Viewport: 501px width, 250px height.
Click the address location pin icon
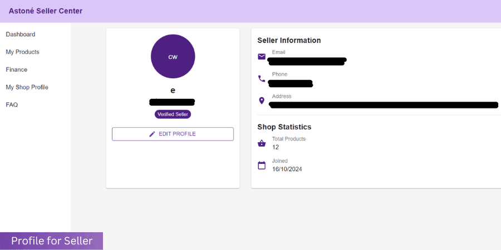pyautogui.click(x=262, y=101)
